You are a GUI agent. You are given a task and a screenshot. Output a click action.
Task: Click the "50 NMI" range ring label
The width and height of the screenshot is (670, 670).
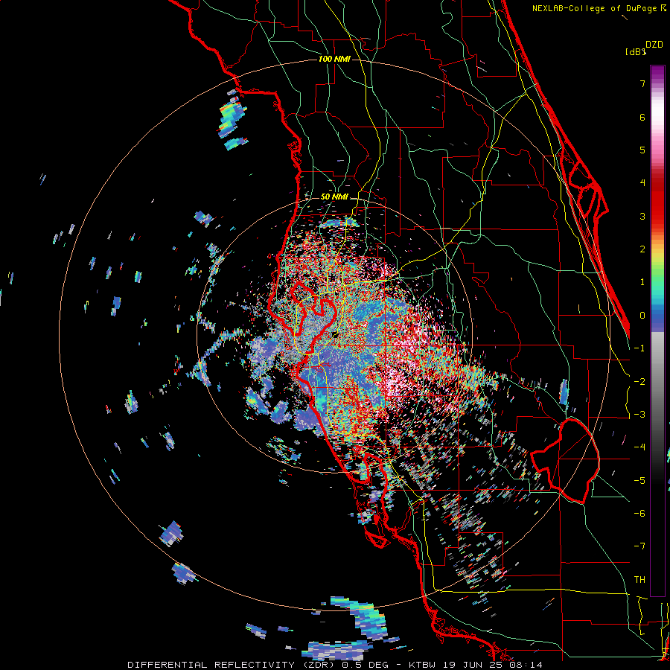(x=334, y=197)
